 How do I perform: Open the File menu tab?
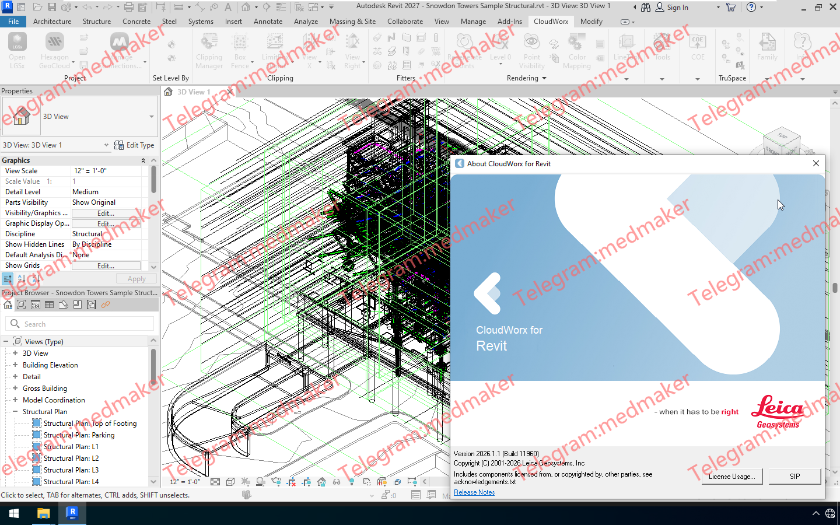pyautogui.click(x=13, y=21)
